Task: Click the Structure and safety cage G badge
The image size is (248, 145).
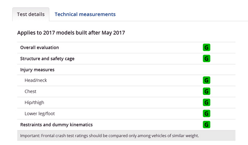Action: click(206, 58)
